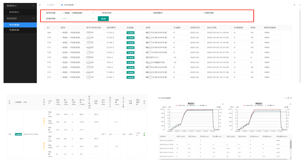This screenshot has height=162, width=308.
Task: Open 孔数据 for row ID 177
Action: pos(130,48)
